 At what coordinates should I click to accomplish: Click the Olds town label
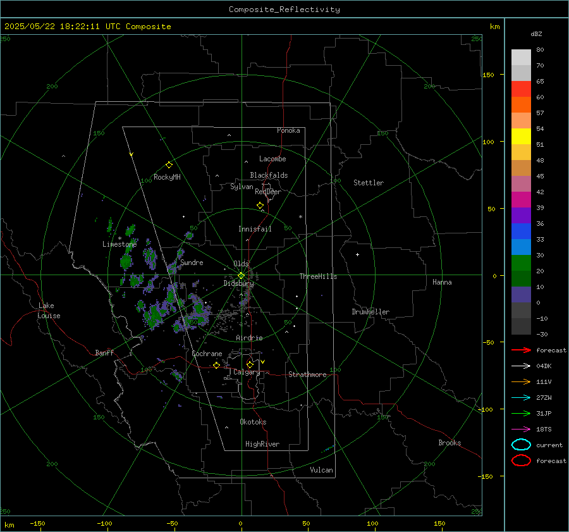click(x=241, y=264)
